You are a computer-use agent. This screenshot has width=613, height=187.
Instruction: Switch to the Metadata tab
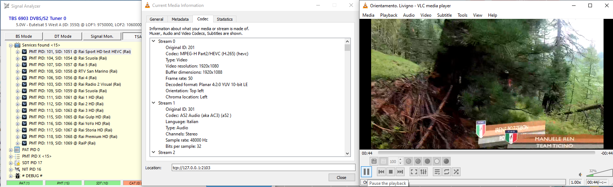[180, 19]
